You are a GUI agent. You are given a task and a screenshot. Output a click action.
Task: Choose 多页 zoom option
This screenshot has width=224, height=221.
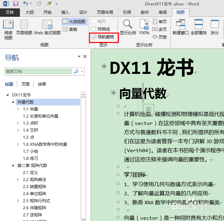tap(160, 29)
